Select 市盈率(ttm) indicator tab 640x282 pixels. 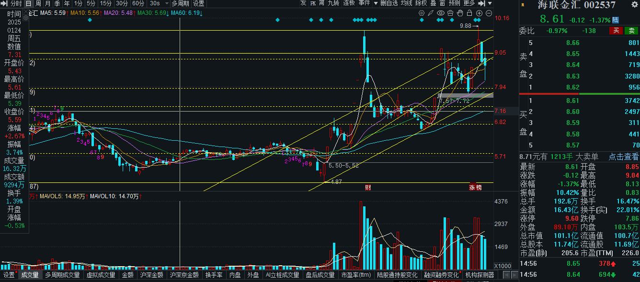pos(356,275)
